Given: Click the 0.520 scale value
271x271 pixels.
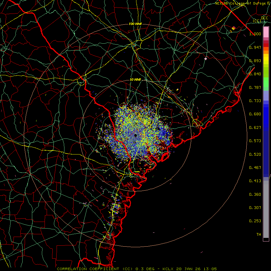Looking at the screenshot, I should [255, 154].
